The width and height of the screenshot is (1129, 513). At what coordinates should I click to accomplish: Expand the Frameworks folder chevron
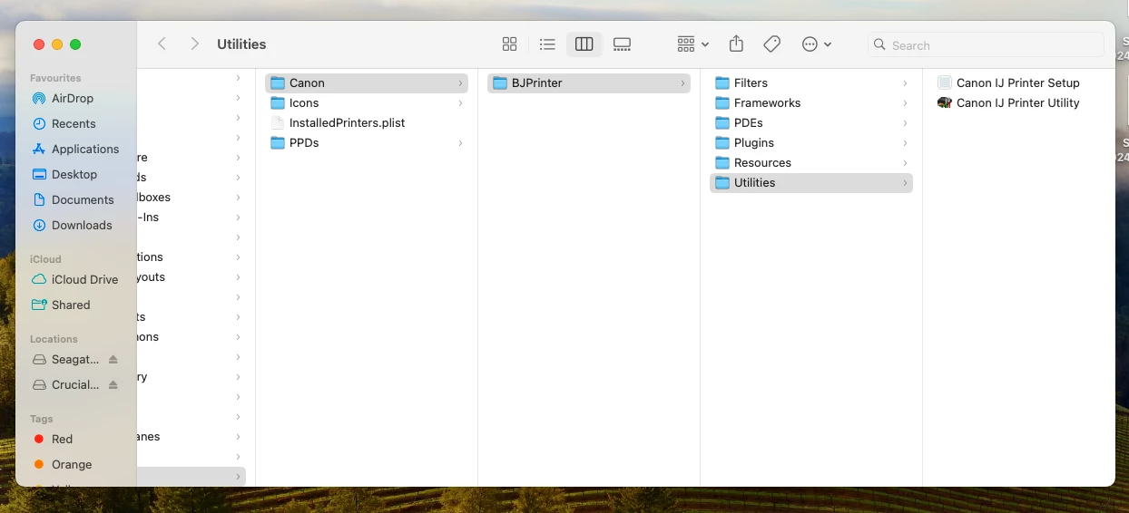tap(905, 103)
